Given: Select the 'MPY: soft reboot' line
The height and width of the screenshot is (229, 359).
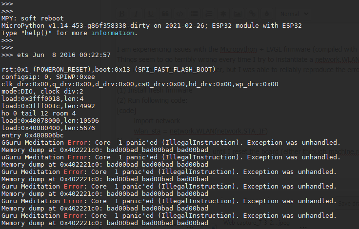Looking at the screenshot, I should point(33,19).
